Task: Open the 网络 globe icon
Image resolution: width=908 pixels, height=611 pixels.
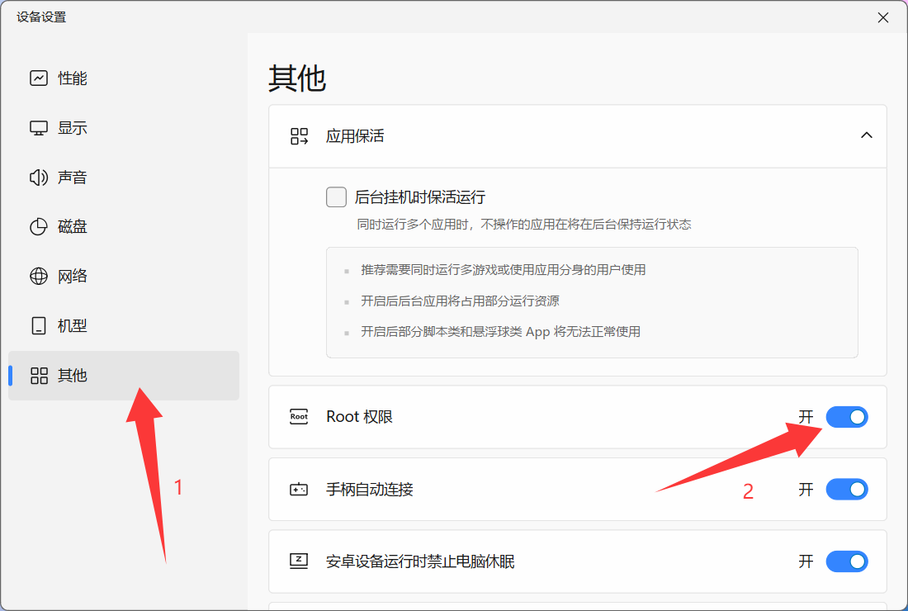Action: pos(39,277)
